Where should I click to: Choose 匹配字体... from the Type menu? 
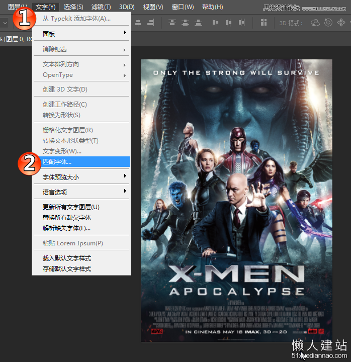[x=81, y=162]
